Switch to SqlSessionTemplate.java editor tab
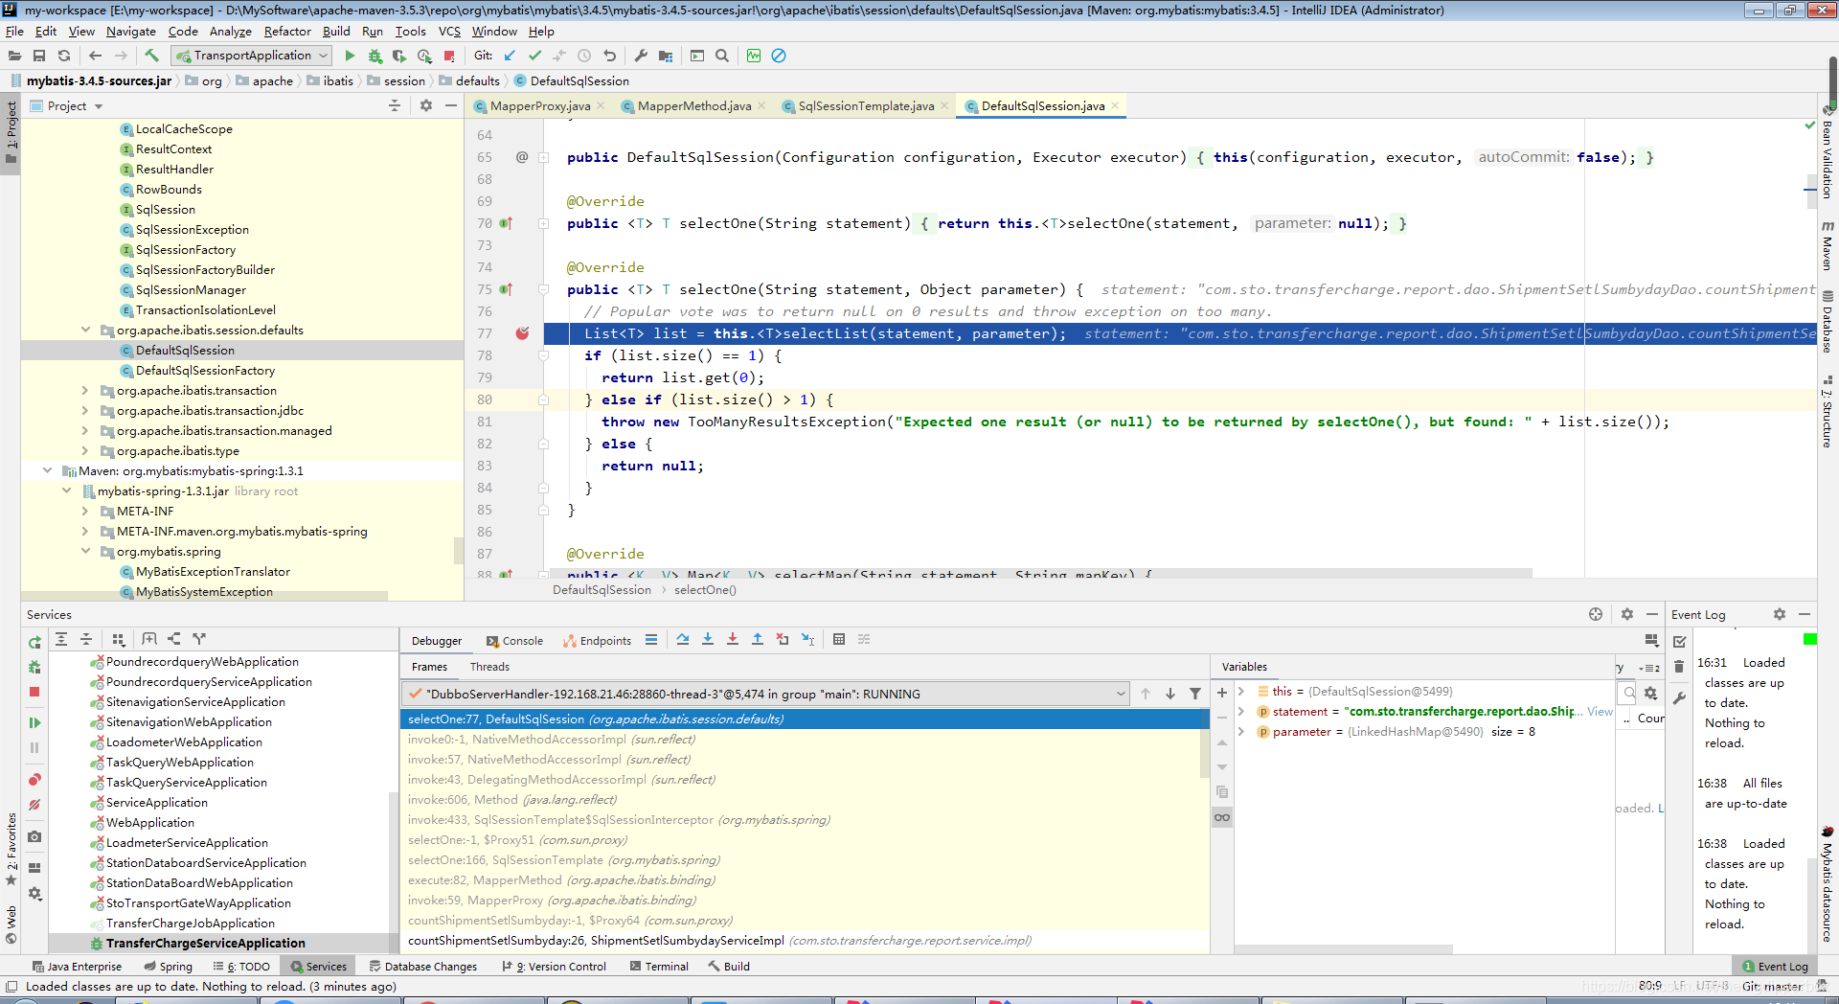The image size is (1839, 1004). click(x=866, y=105)
